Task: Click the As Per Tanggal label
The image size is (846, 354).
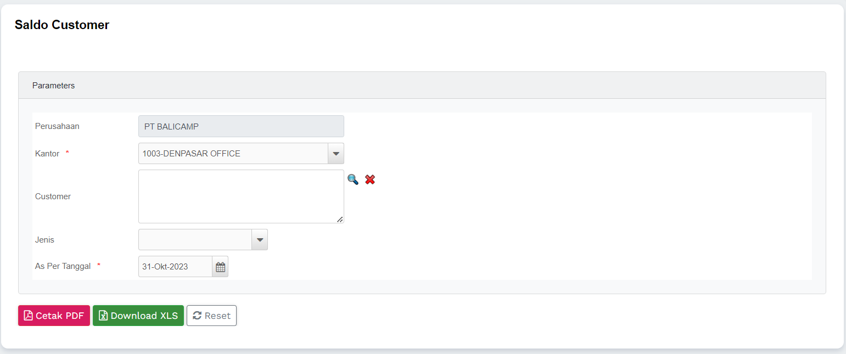Action: [x=63, y=266]
